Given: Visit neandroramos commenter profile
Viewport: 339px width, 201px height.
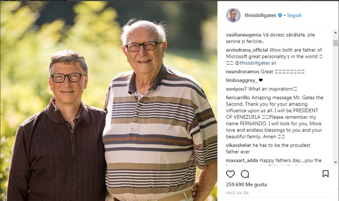Looking at the screenshot, I should [x=243, y=71].
